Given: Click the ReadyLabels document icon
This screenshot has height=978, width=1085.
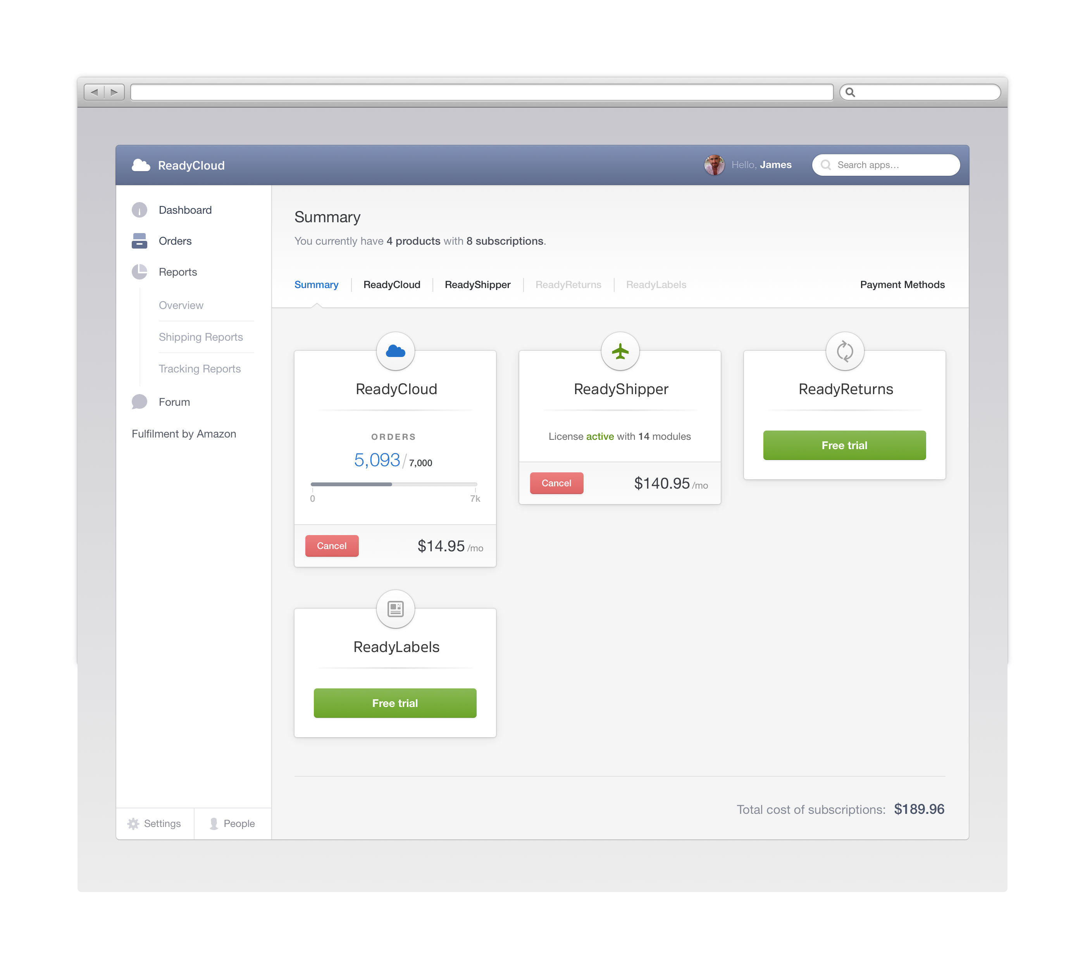Looking at the screenshot, I should tap(395, 608).
